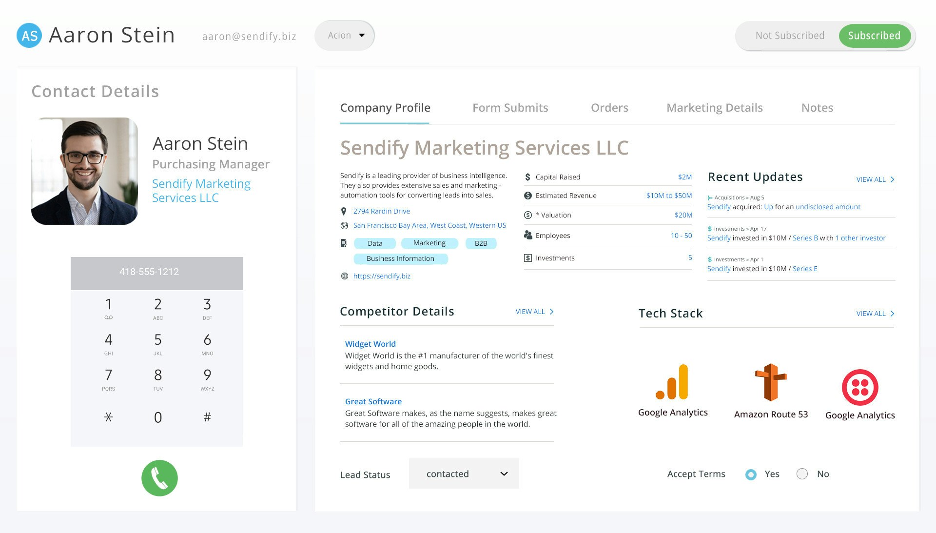936x533 pixels.
Task: Open the Acion dropdown menu
Action: pos(345,36)
